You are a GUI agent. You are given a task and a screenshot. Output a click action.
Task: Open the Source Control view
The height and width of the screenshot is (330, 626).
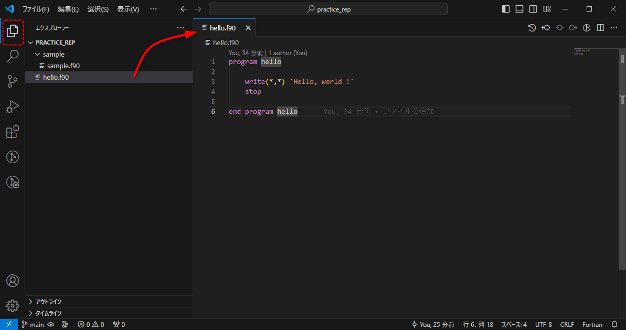click(13, 81)
